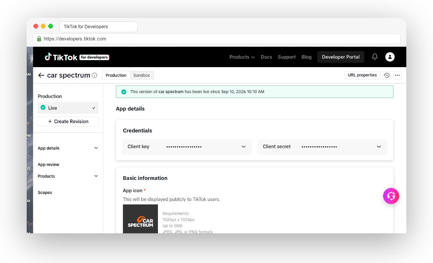Open the user profile avatar menu
433x263 pixels.
(390, 57)
